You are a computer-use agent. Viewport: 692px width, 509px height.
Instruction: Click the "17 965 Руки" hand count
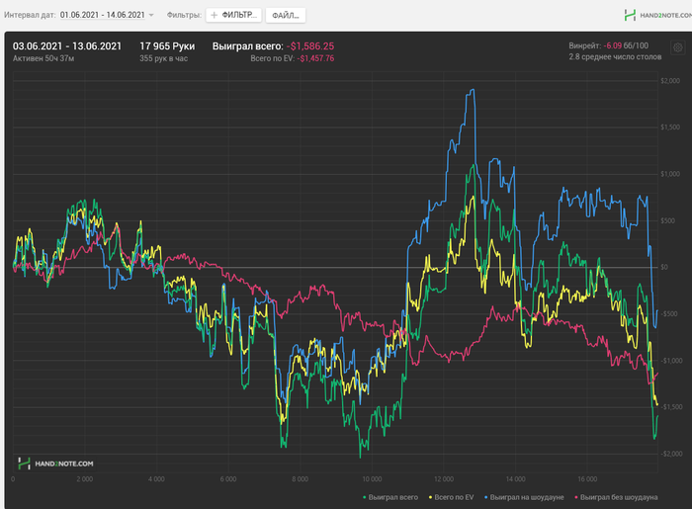[x=167, y=45]
